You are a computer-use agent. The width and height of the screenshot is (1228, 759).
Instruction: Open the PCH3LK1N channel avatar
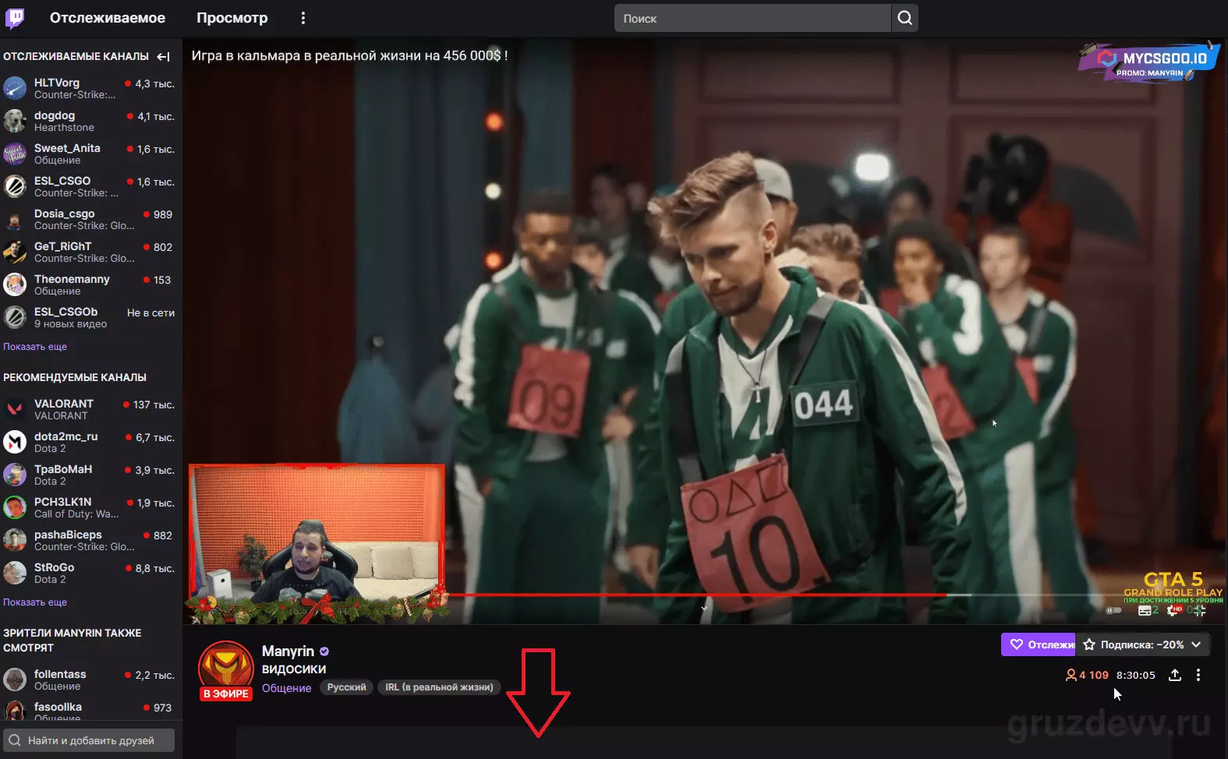15,507
